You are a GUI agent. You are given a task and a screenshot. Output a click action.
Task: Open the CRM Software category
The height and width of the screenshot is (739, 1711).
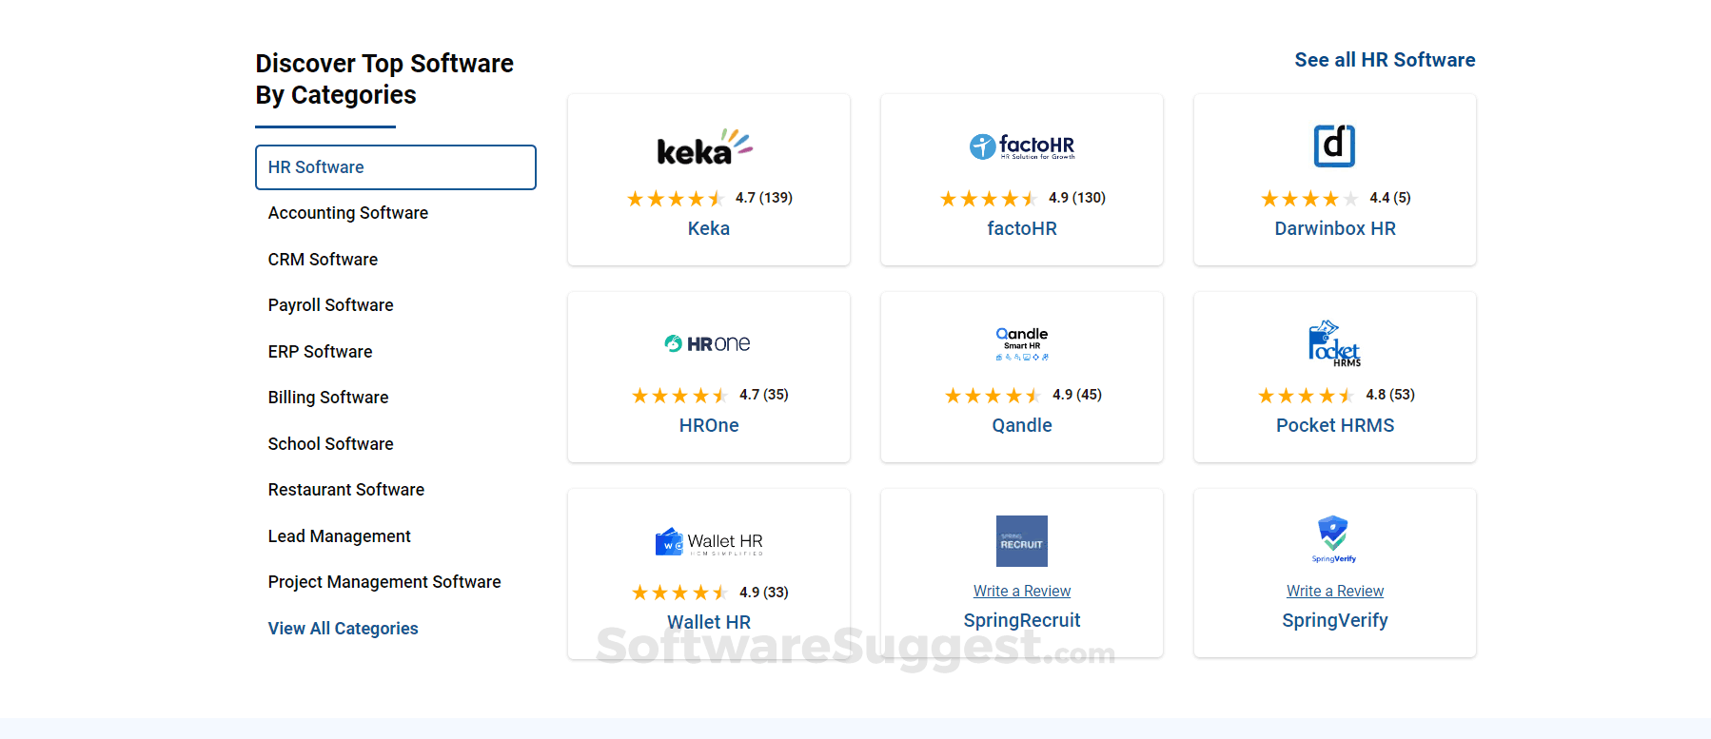[323, 260]
